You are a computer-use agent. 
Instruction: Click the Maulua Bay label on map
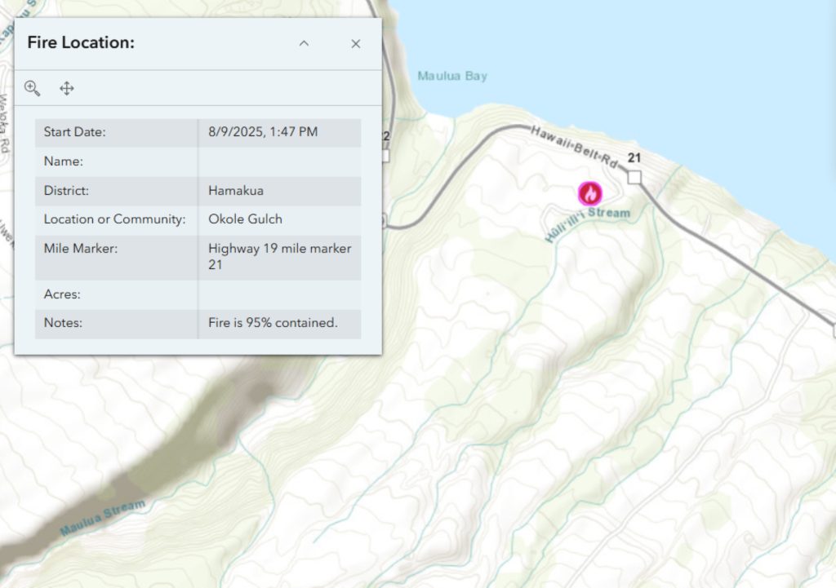click(451, 76)
